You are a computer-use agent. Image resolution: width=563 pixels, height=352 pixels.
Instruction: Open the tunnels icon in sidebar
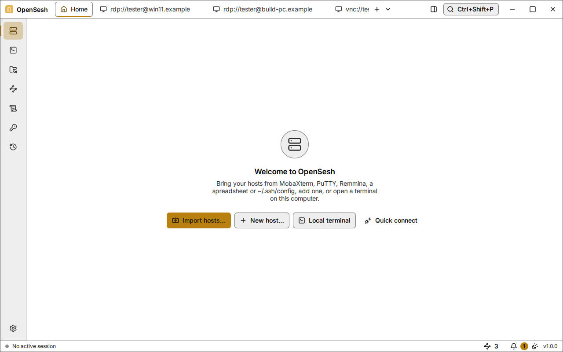pos(13,89)
